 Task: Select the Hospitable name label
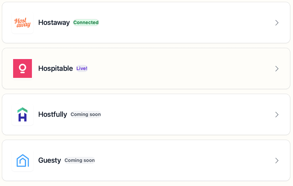tap(56, 69)
